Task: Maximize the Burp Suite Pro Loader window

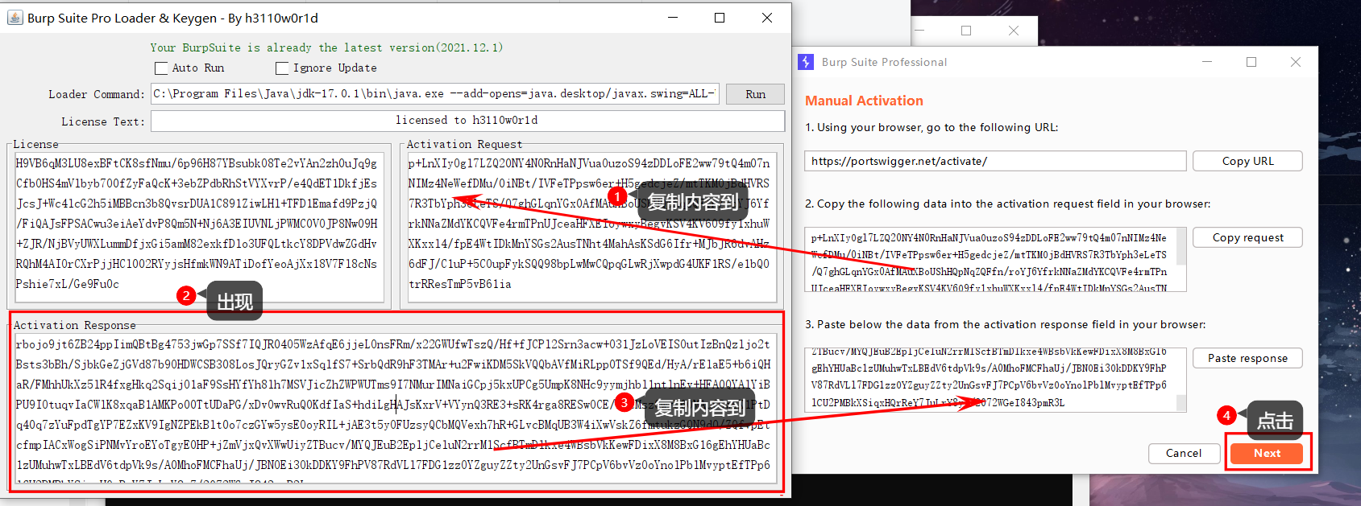Action: coord(720,18)
